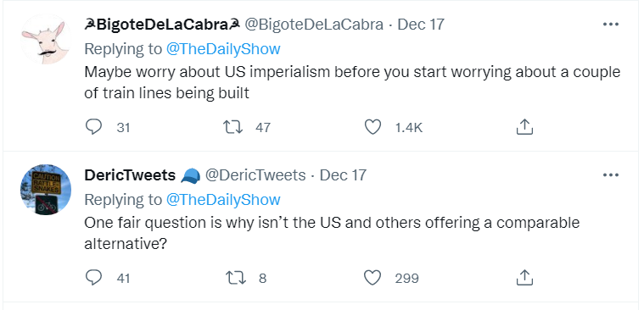Like the DericTweets tweet with 299 likes
The width and height of the screenshot is (644, 310).
(x=372, y=278)
